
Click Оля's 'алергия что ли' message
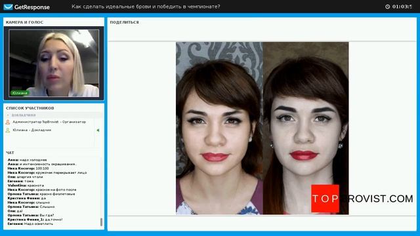tap(25, 177)
